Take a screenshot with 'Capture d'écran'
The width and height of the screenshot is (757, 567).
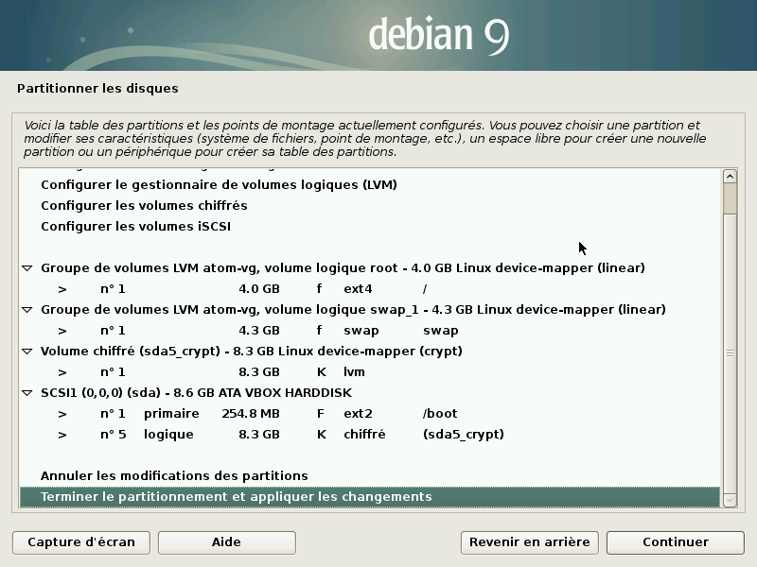pyautogui.click(x=80, y=542)
